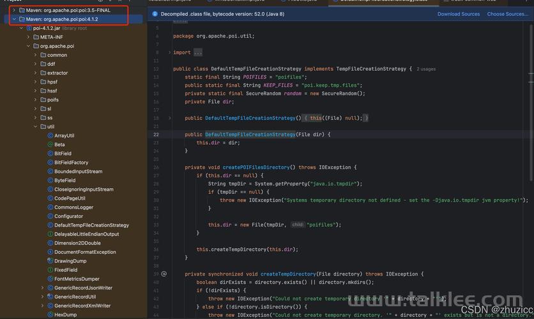The height and width of the screenshot is (319, 534).
Task: Collapse the org.apache.poi package
Action: (x=28, y=46)
